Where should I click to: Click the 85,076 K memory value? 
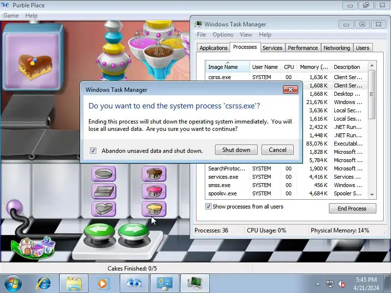[x=316, y=144]
